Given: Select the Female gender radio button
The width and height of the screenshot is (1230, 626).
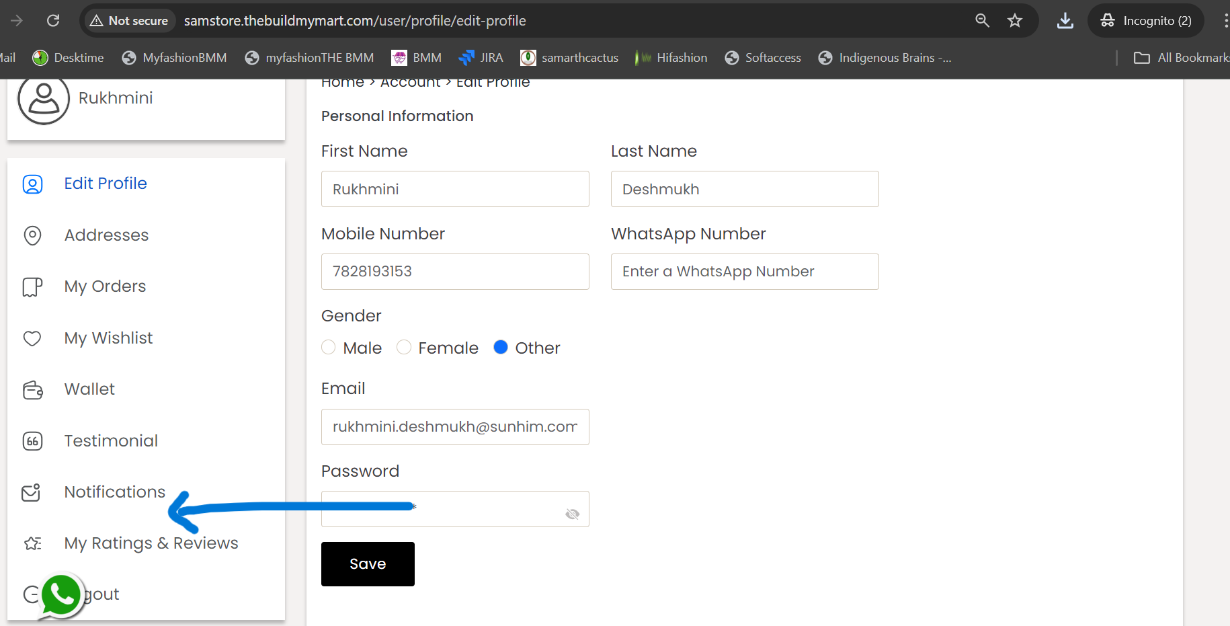Looking at the screenshot, I should tap(403, 348).
